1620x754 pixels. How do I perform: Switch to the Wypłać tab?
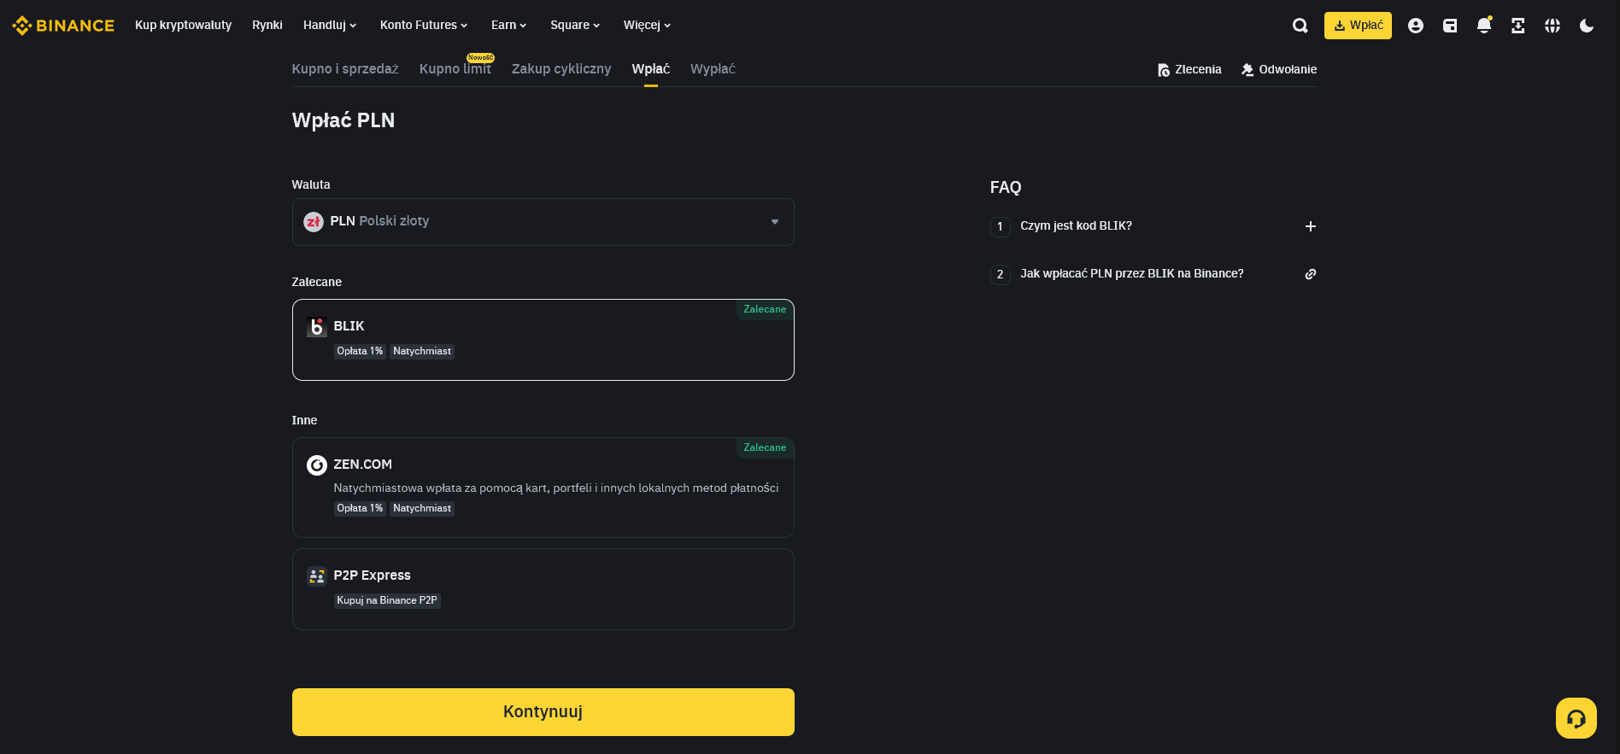[x=713, y=69]
